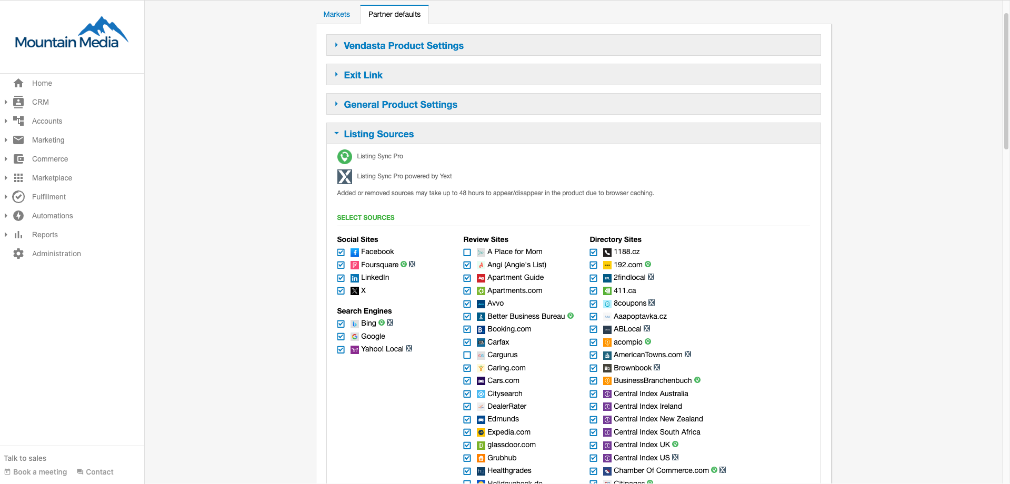This screenshot has height=484, width=1010.
Task: Expand the Accounts sidebar arrow
Action: (x=6, y=121)
